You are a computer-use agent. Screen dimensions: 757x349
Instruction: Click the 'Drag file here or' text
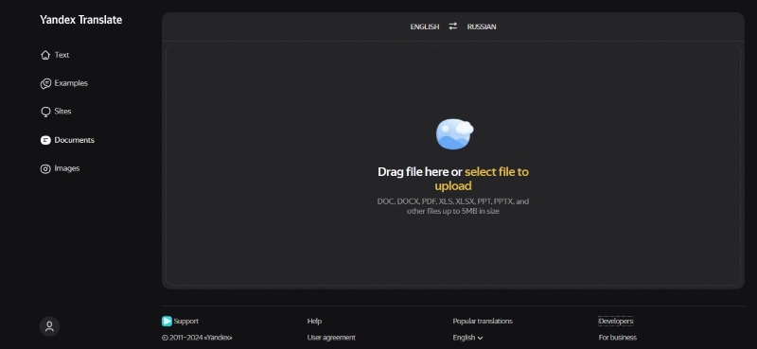point(420,172)
